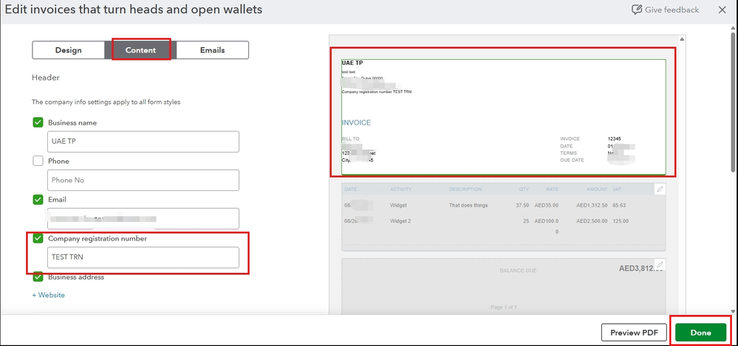The width and height of the screenshot is (738, 346).
Task: Click the Done button
Action: [x=700, y=333]
